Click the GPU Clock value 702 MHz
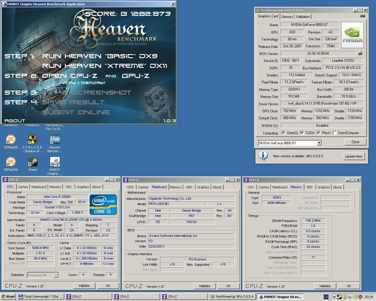Viewport: 376px width, 301px height. [x=290, y=111]
